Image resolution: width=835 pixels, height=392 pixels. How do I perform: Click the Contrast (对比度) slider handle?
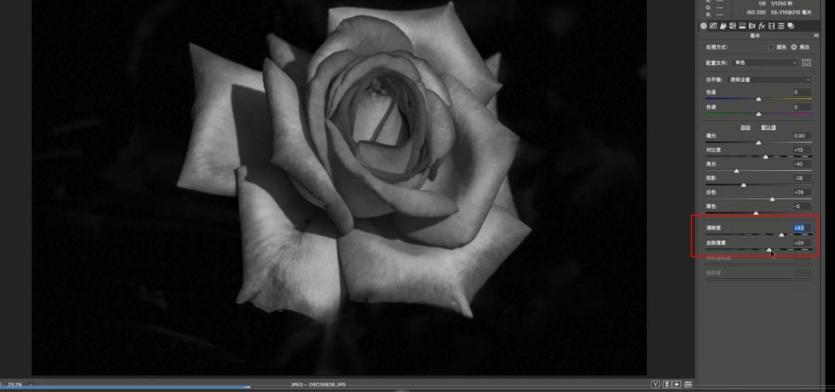point(765,157)
